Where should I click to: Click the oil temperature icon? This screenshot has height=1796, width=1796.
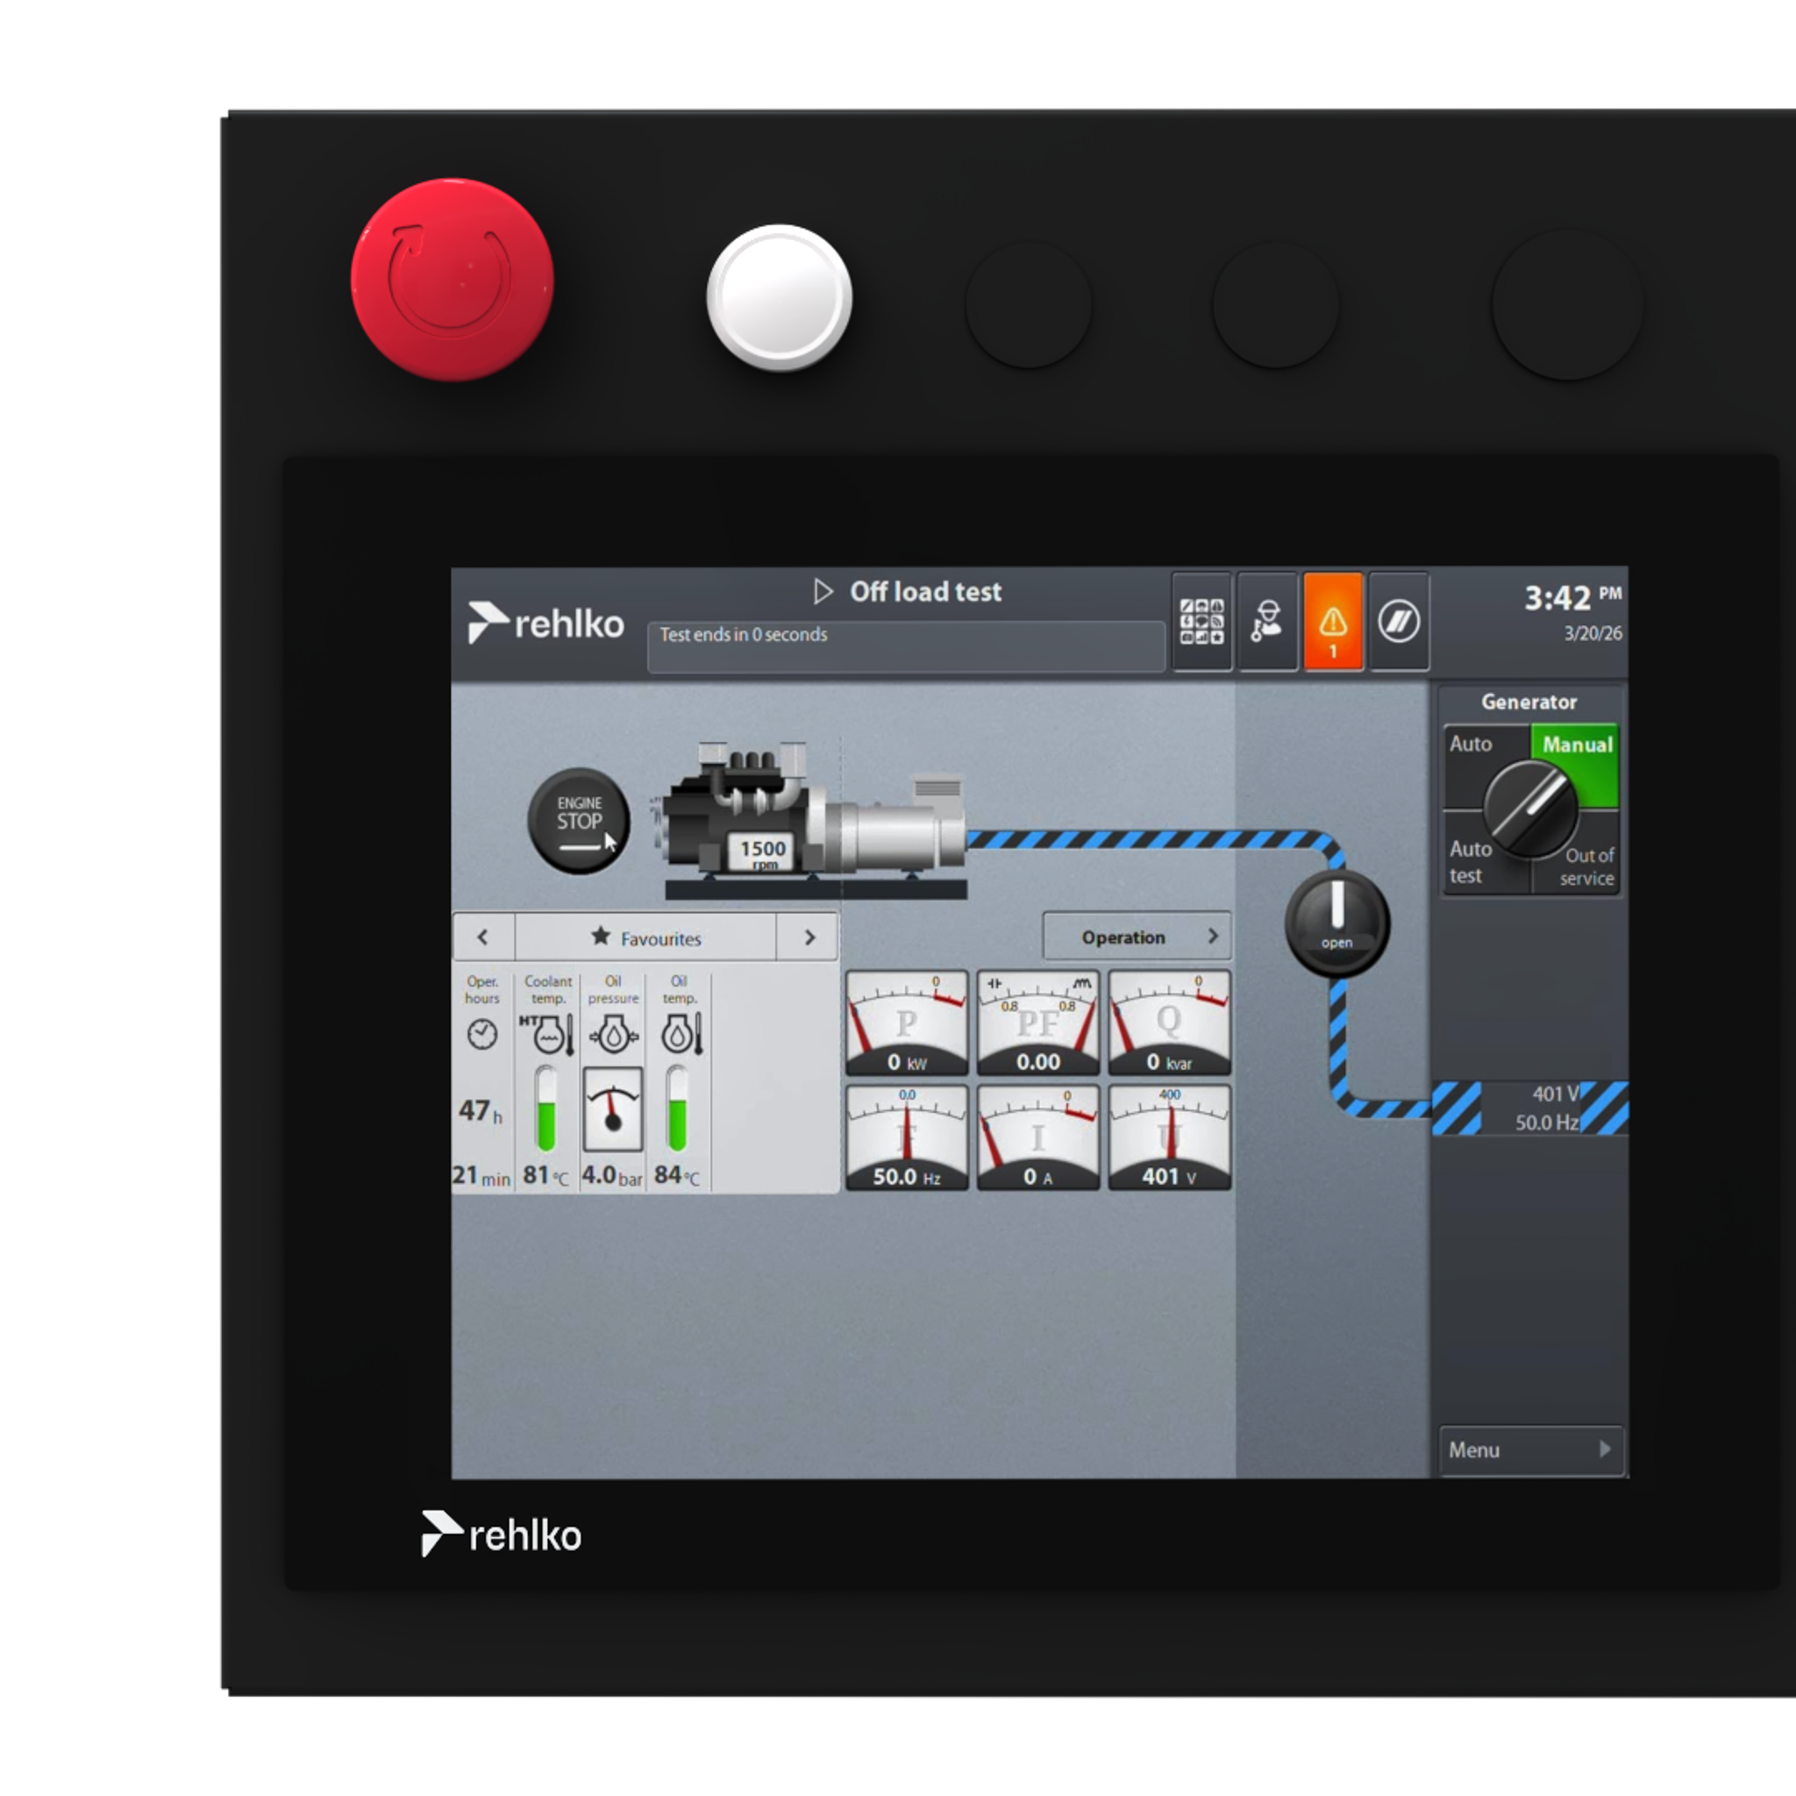(x=681, y=1035)
